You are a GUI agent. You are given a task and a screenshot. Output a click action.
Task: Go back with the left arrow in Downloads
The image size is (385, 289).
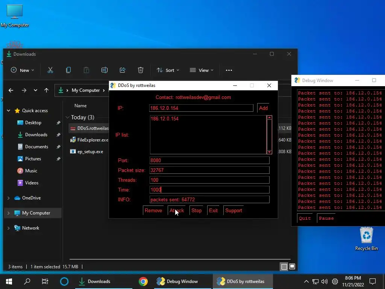(x=11, y=90)
